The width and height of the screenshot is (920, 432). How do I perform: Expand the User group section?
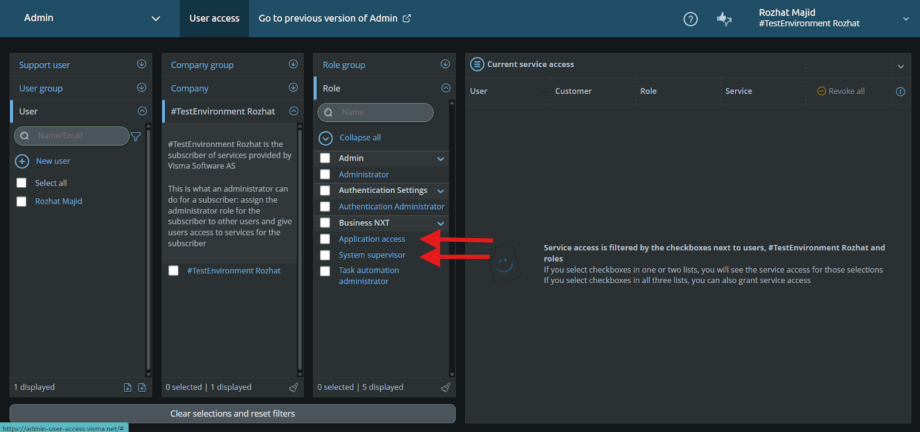[141, 88]
